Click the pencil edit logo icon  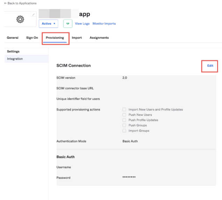coord(34,14)
